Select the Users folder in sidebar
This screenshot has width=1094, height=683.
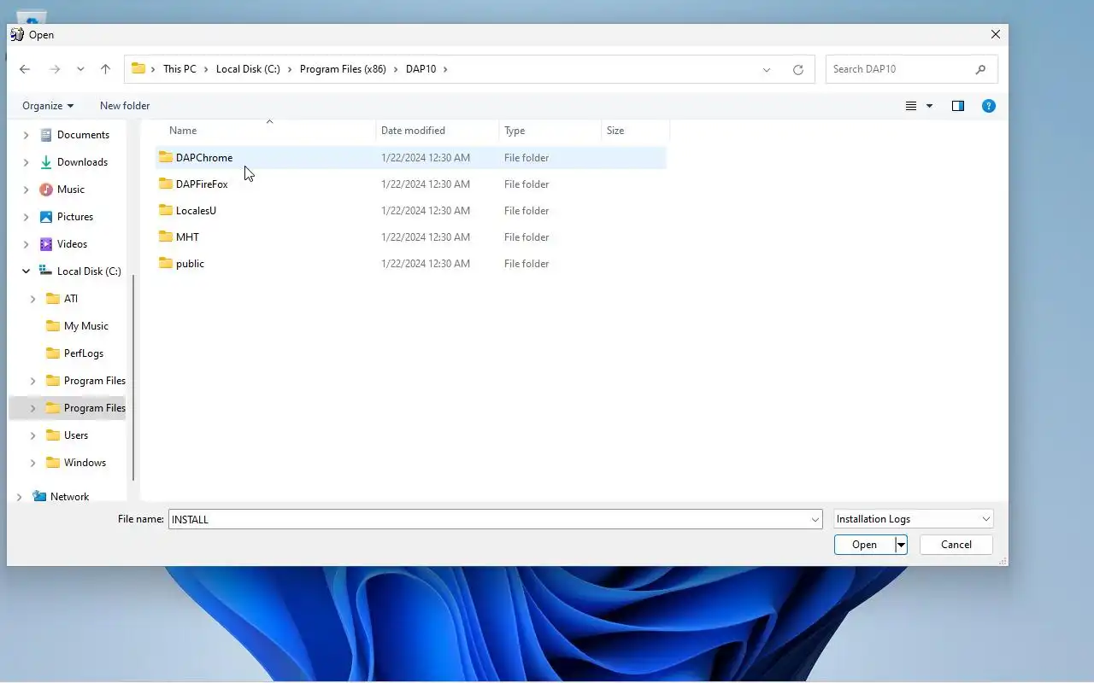click(76, 435)
